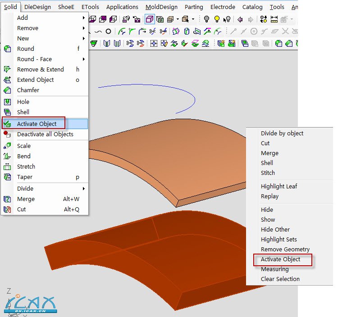Expand the Add submenu

point(23,18)
